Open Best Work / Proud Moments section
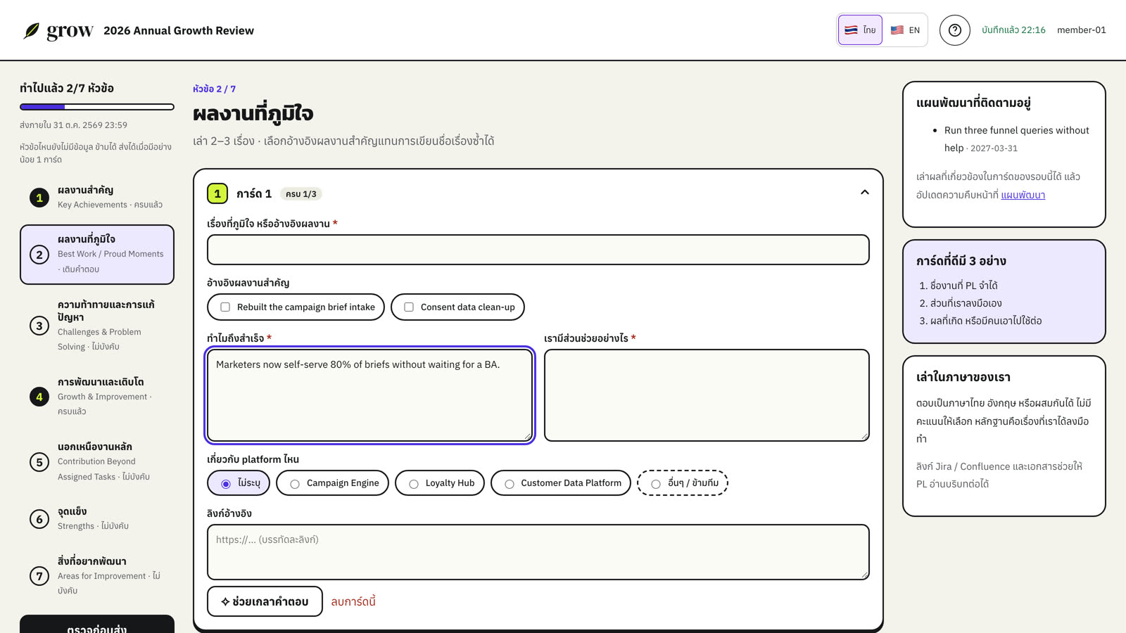This screenshot has width=1126, height=633. point(97,255)
